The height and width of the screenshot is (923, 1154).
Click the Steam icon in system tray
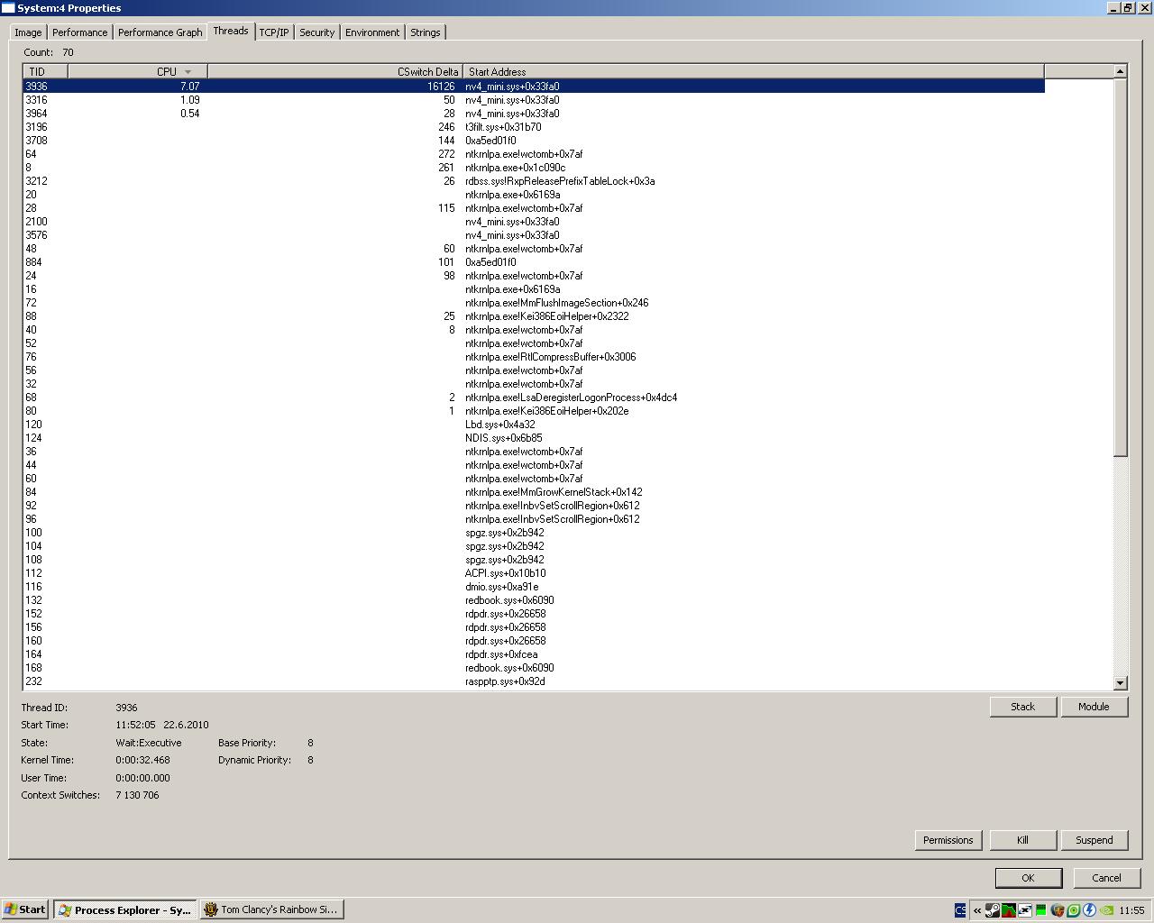click(993, 910)
